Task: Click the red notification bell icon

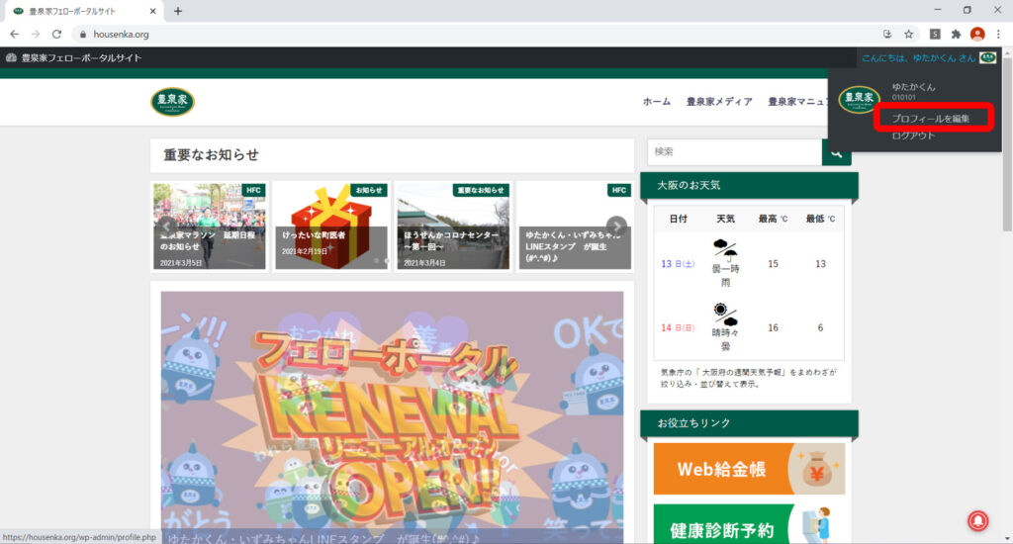Action: [978, 520]
